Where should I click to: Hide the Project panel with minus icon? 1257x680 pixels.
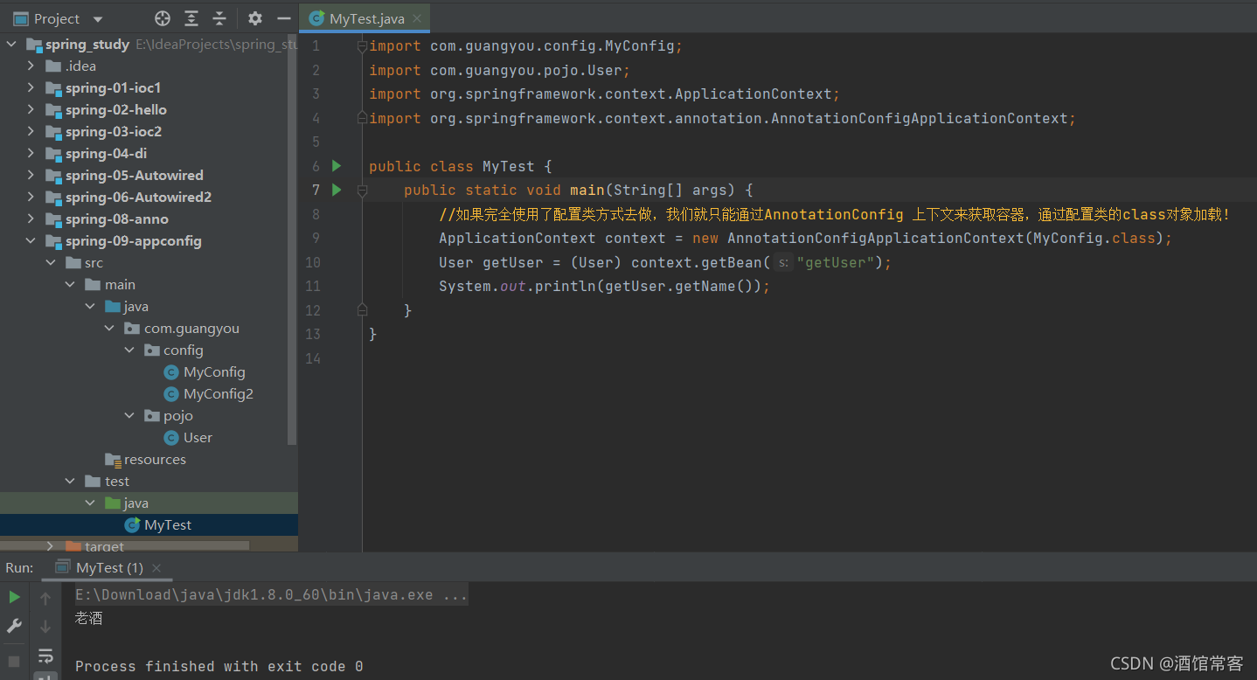283,18
